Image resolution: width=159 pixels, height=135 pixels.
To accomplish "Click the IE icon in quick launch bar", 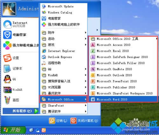I will pyautogui.click(x=31, y=130).
